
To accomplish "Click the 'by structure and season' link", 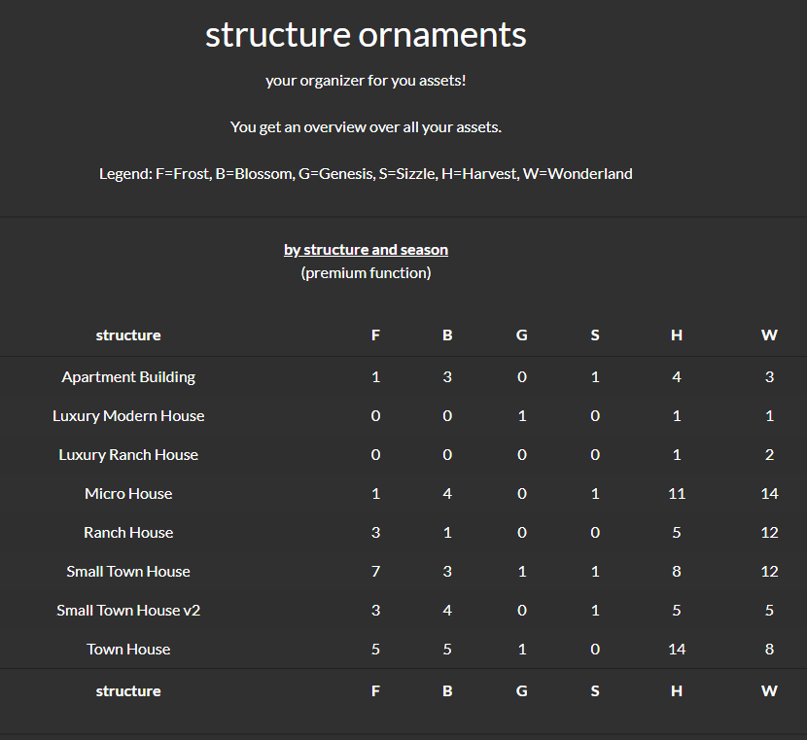I will pyautogui.click(x=366, y=250).
